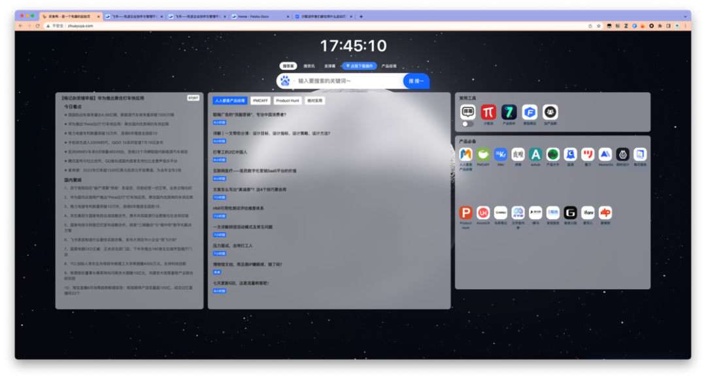This screenshot has width=706, height=379.
Task: Open the orange P Product Hunt icon
Action: point(465,213)
